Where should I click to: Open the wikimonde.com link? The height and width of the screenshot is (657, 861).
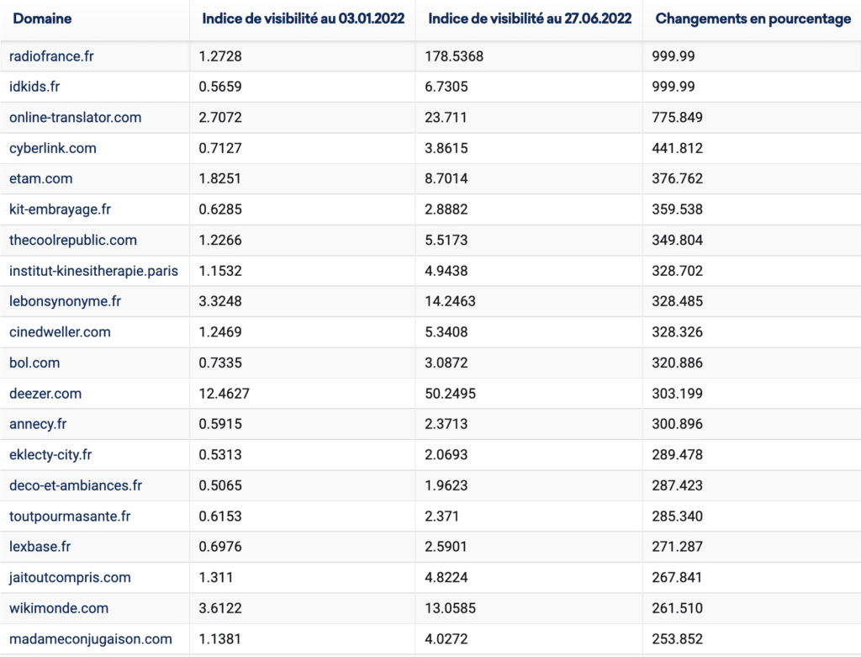[x=59, y=608]
